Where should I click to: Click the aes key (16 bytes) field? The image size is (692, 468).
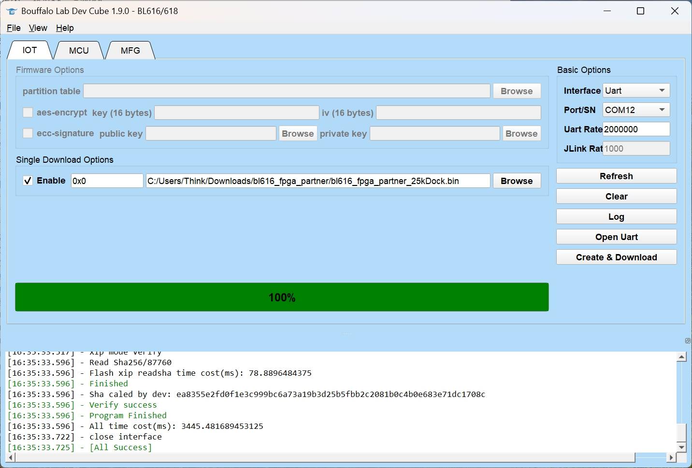pos(237,113)
